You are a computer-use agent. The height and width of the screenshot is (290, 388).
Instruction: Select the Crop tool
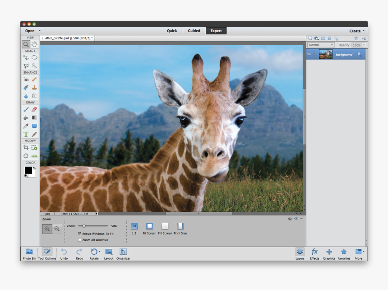click(x=25, y=147)
